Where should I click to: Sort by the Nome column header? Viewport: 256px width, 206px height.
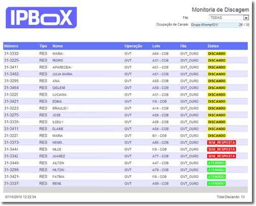tap(57, 46)
